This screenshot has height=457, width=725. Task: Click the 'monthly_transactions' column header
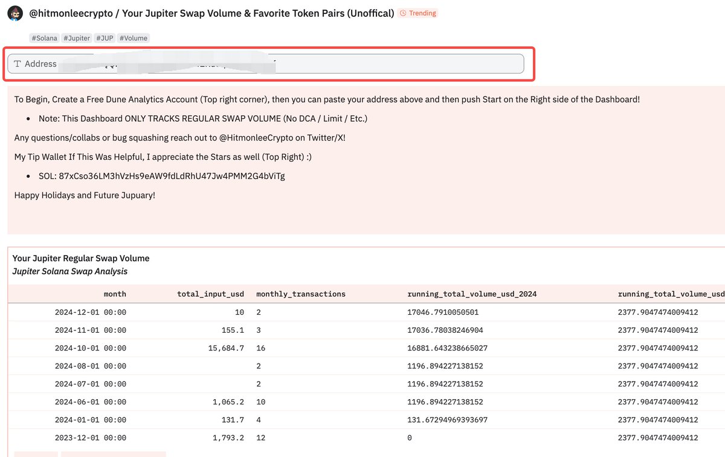pos(301,294)
